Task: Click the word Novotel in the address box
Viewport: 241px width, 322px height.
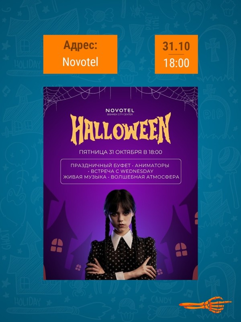Action: [x=80, y=62]
